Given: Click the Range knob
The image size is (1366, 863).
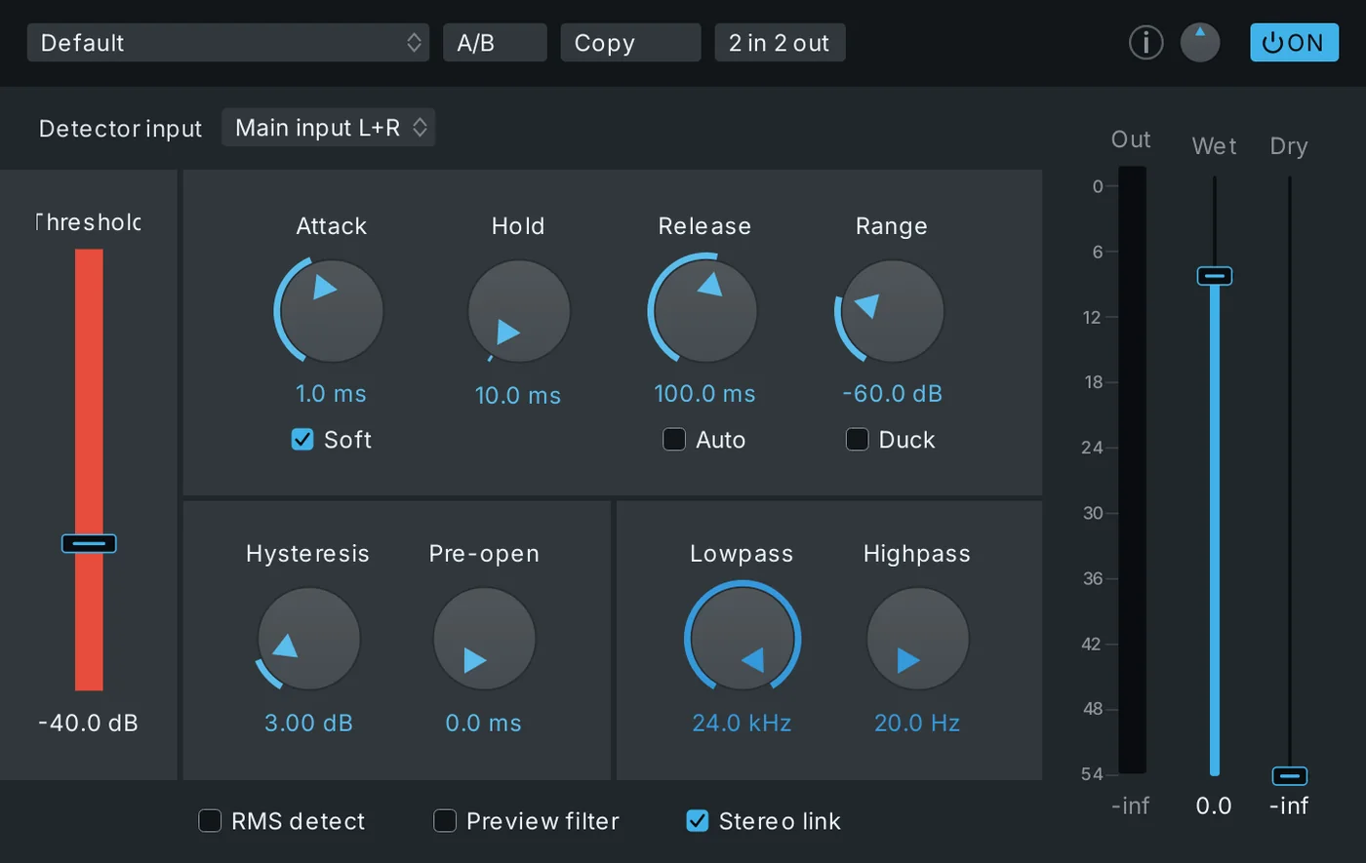Looking at the screenshot, I should (x=892, y=311).
